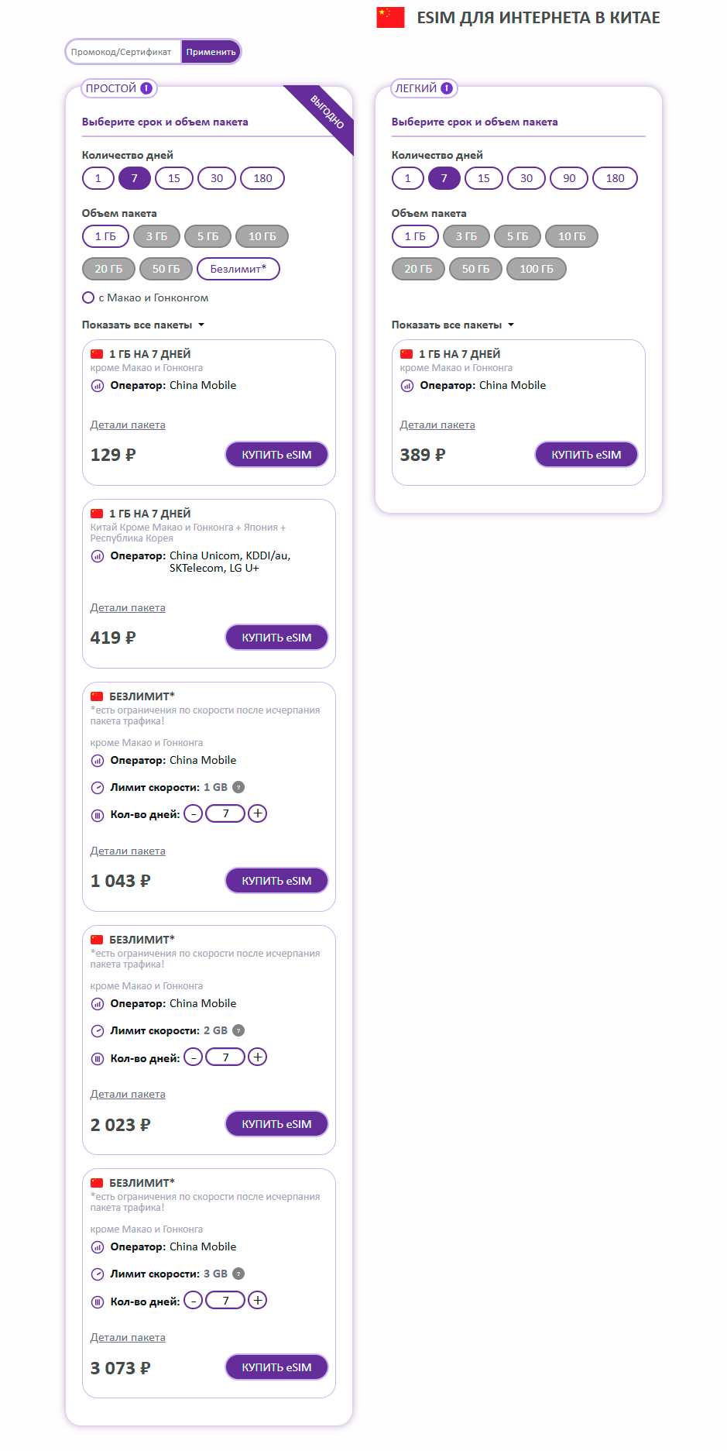Screen dimensions: 727x1451
Task: Select 15 days in the ПРОСТОЙ plan
Action: pyautogui.click(x=174, y=178)
